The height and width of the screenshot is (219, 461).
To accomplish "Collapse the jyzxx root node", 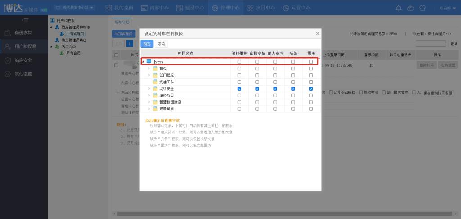I will point(144,62).
